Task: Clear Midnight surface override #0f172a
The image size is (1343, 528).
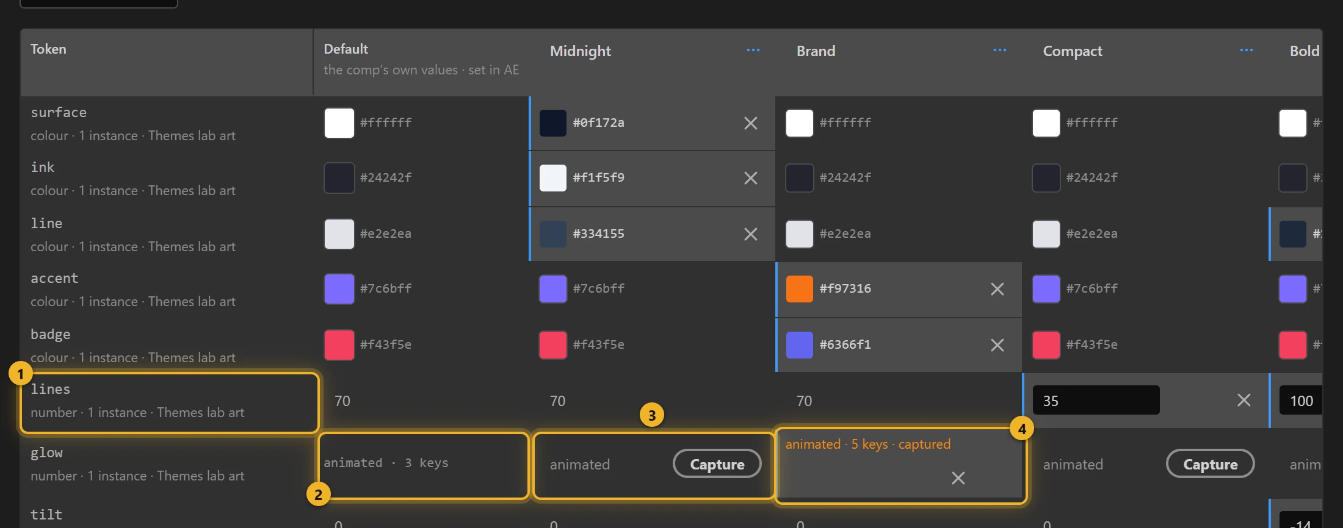Action: click(750, 123)
